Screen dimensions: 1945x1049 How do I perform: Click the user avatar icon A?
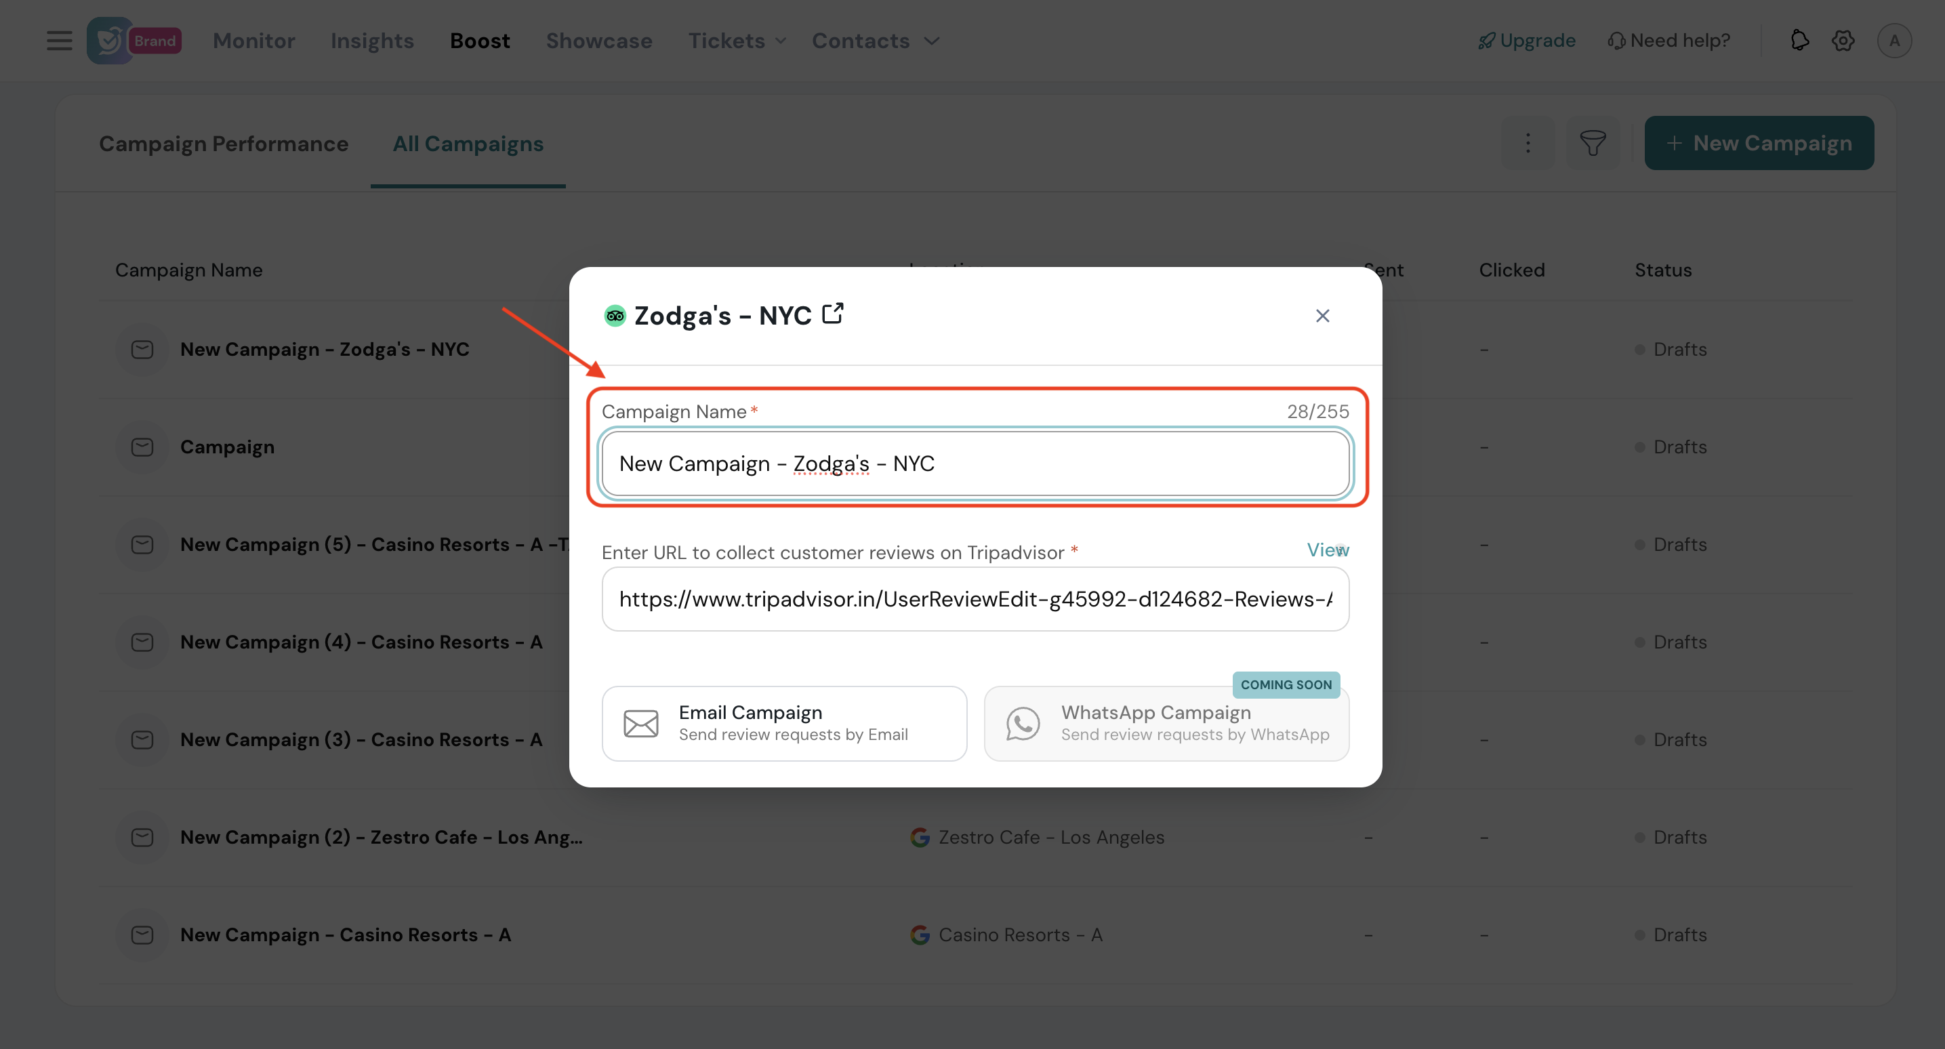[1893, 41]
